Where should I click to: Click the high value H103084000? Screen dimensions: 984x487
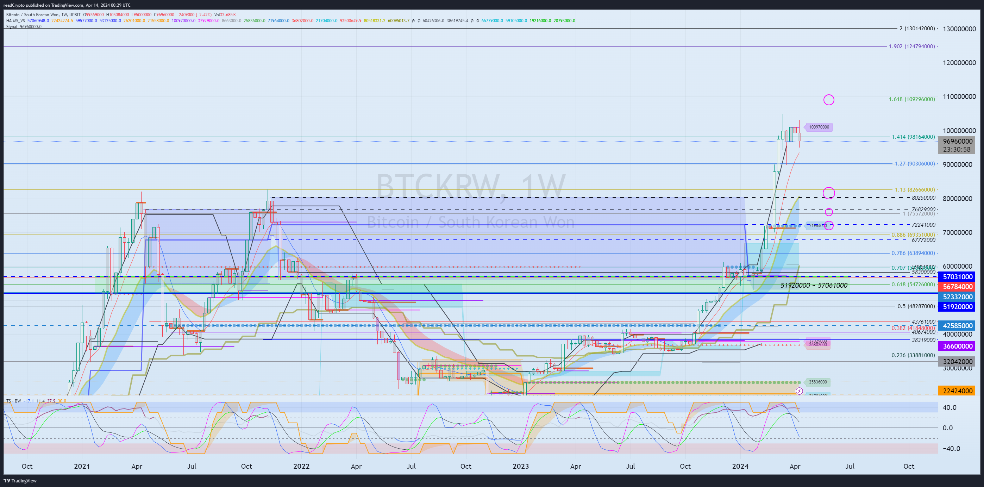point(118,14)
